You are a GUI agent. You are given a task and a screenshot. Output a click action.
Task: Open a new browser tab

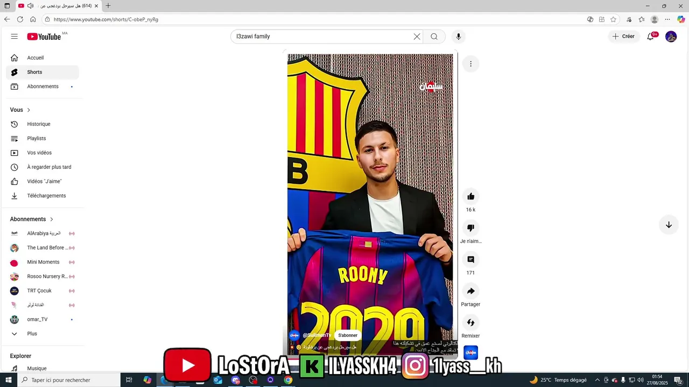tap(108, 6)
